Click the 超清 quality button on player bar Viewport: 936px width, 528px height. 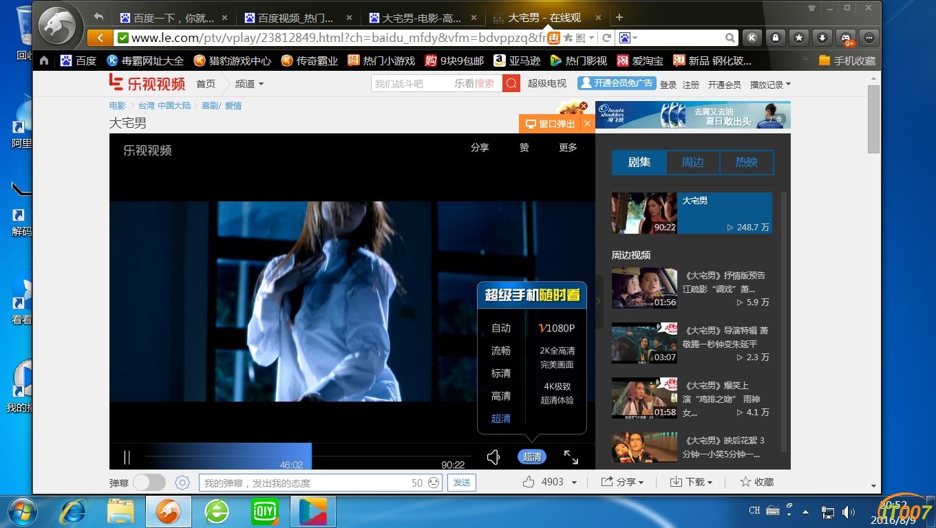tap(532, 457)
